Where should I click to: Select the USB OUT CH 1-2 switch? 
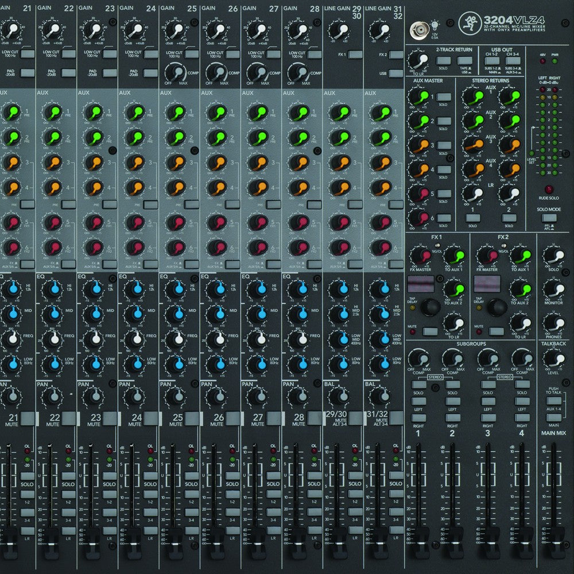pos(492,60)
